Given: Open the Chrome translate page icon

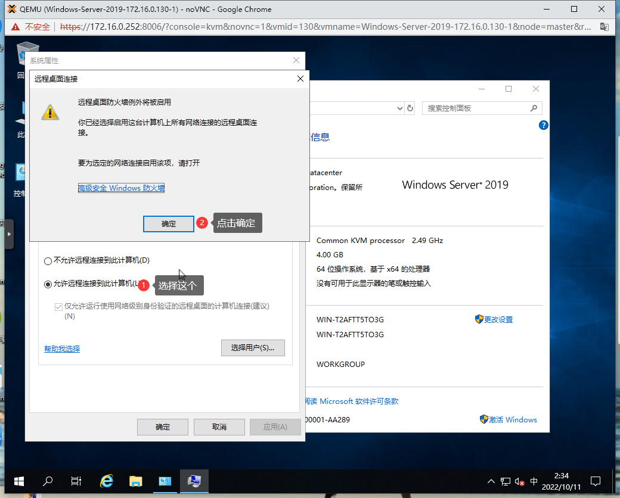Looking at the screenshot, I should (604, 27).
